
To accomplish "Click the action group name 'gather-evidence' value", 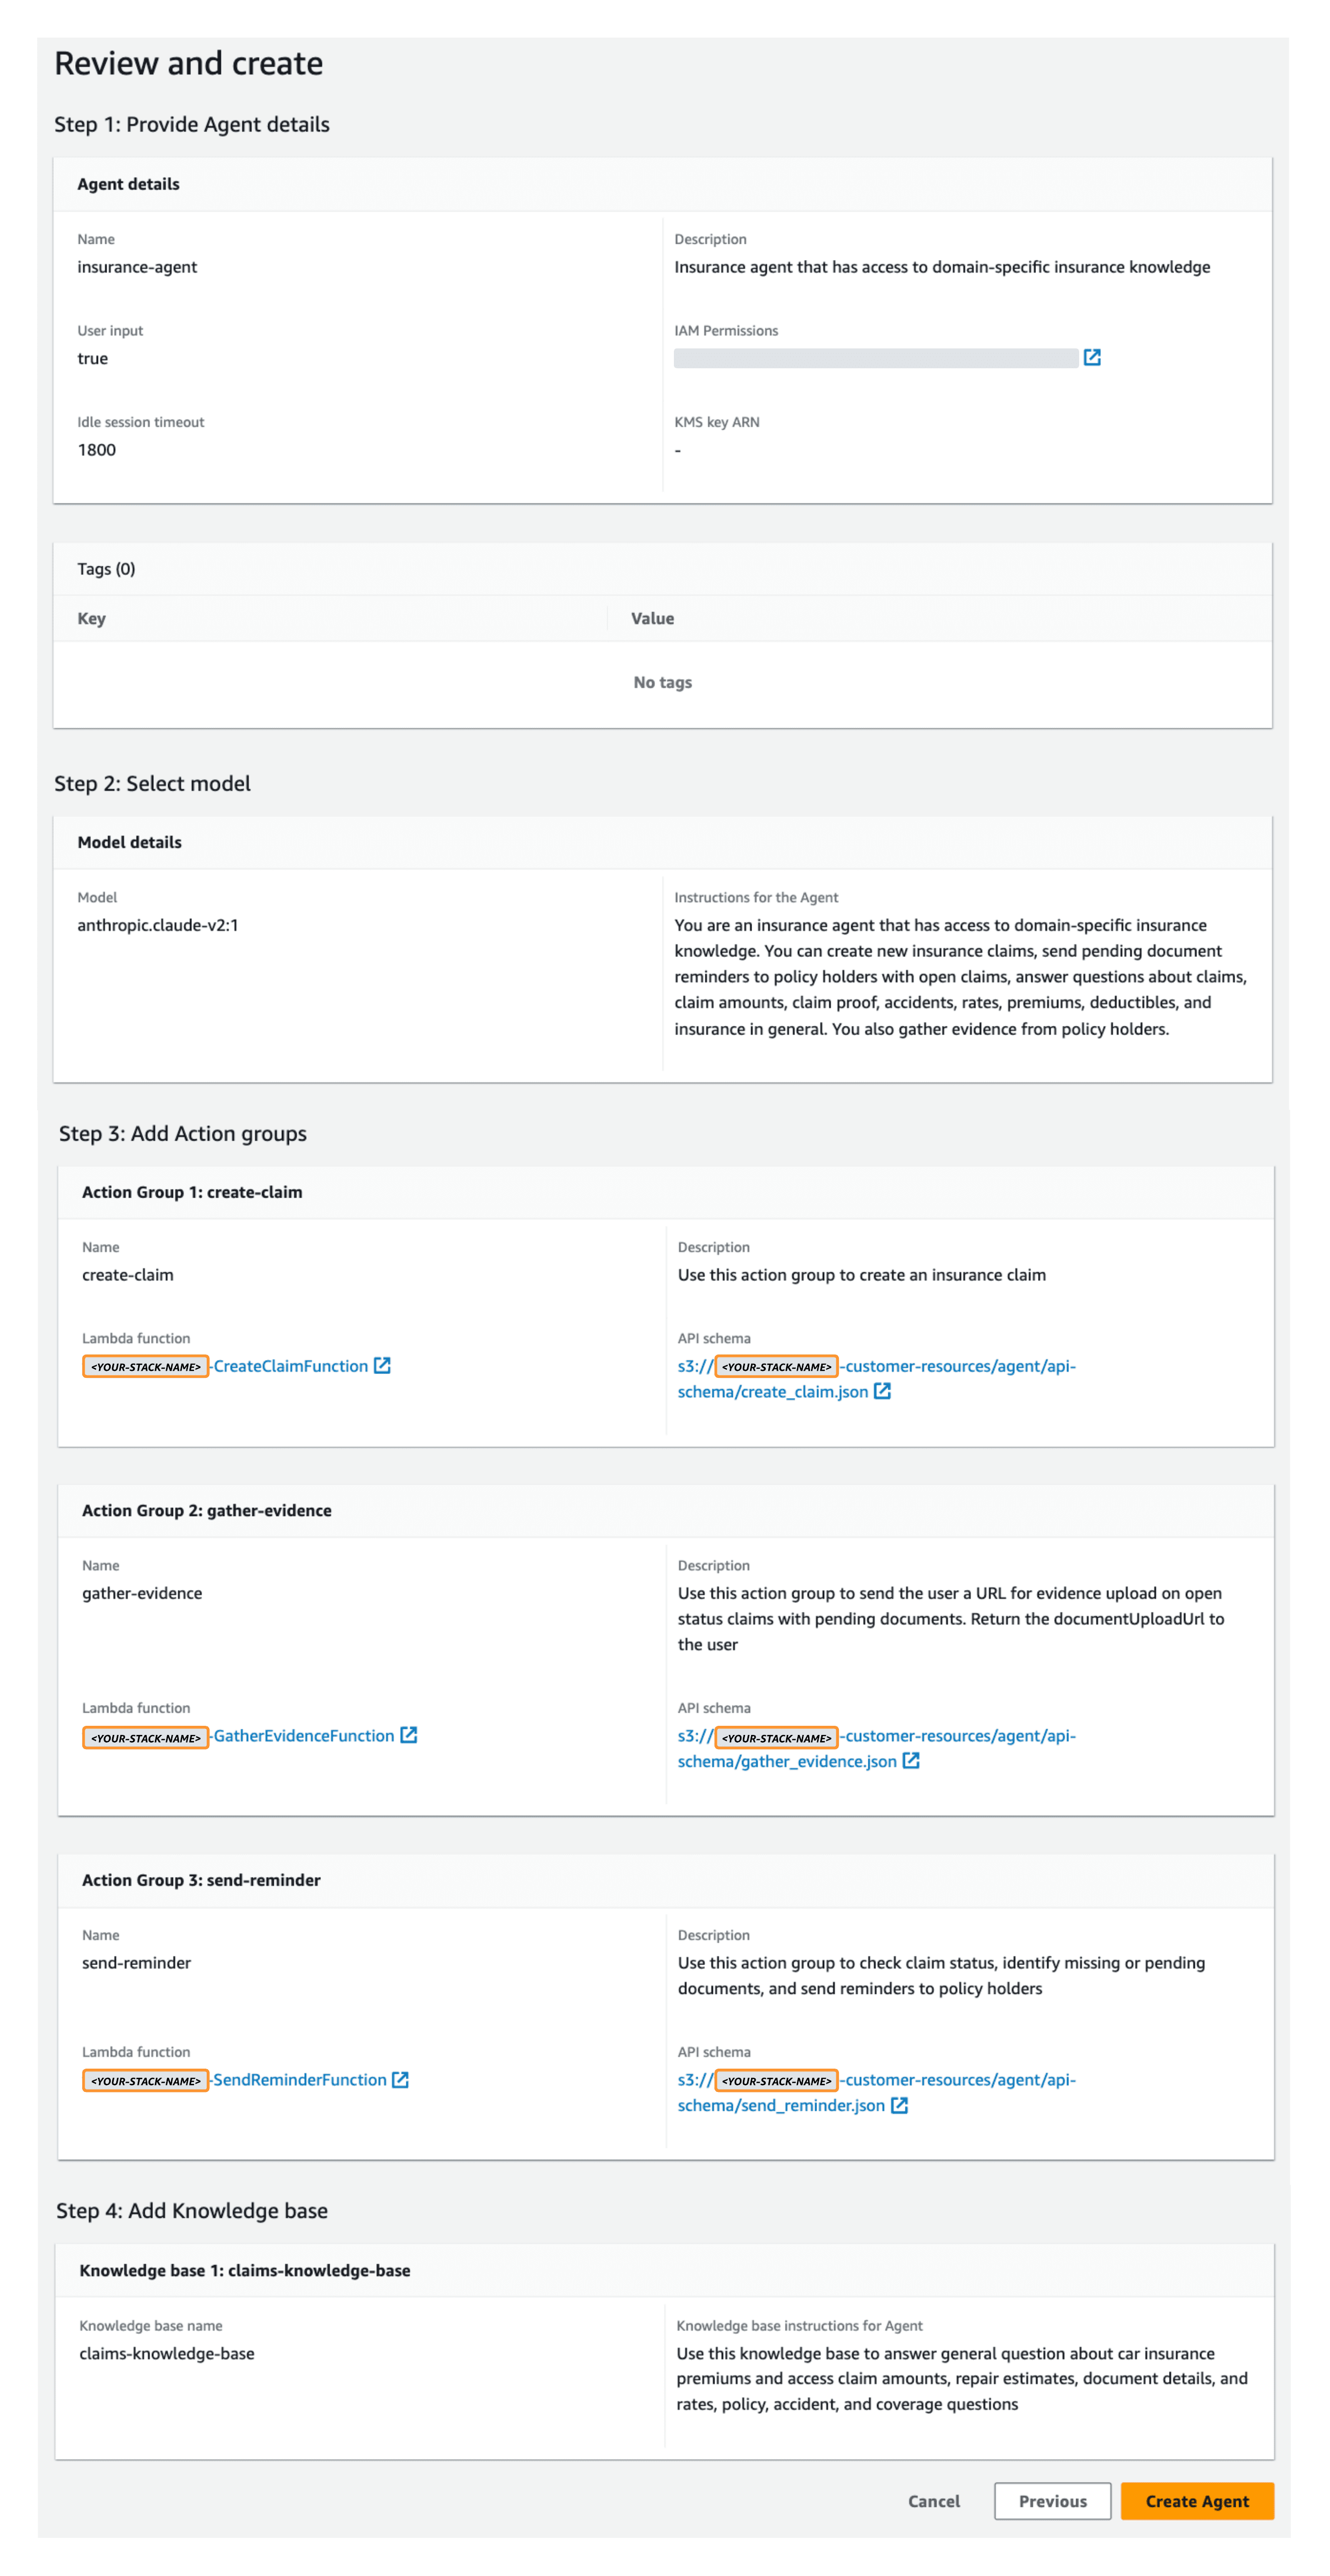I will click(x=142, y=1593).
